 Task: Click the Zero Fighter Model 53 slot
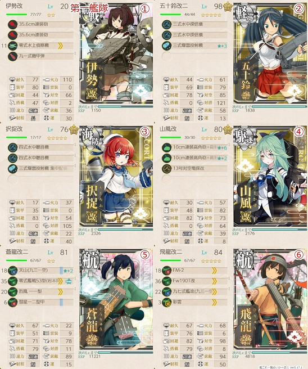tap(40, 281)
